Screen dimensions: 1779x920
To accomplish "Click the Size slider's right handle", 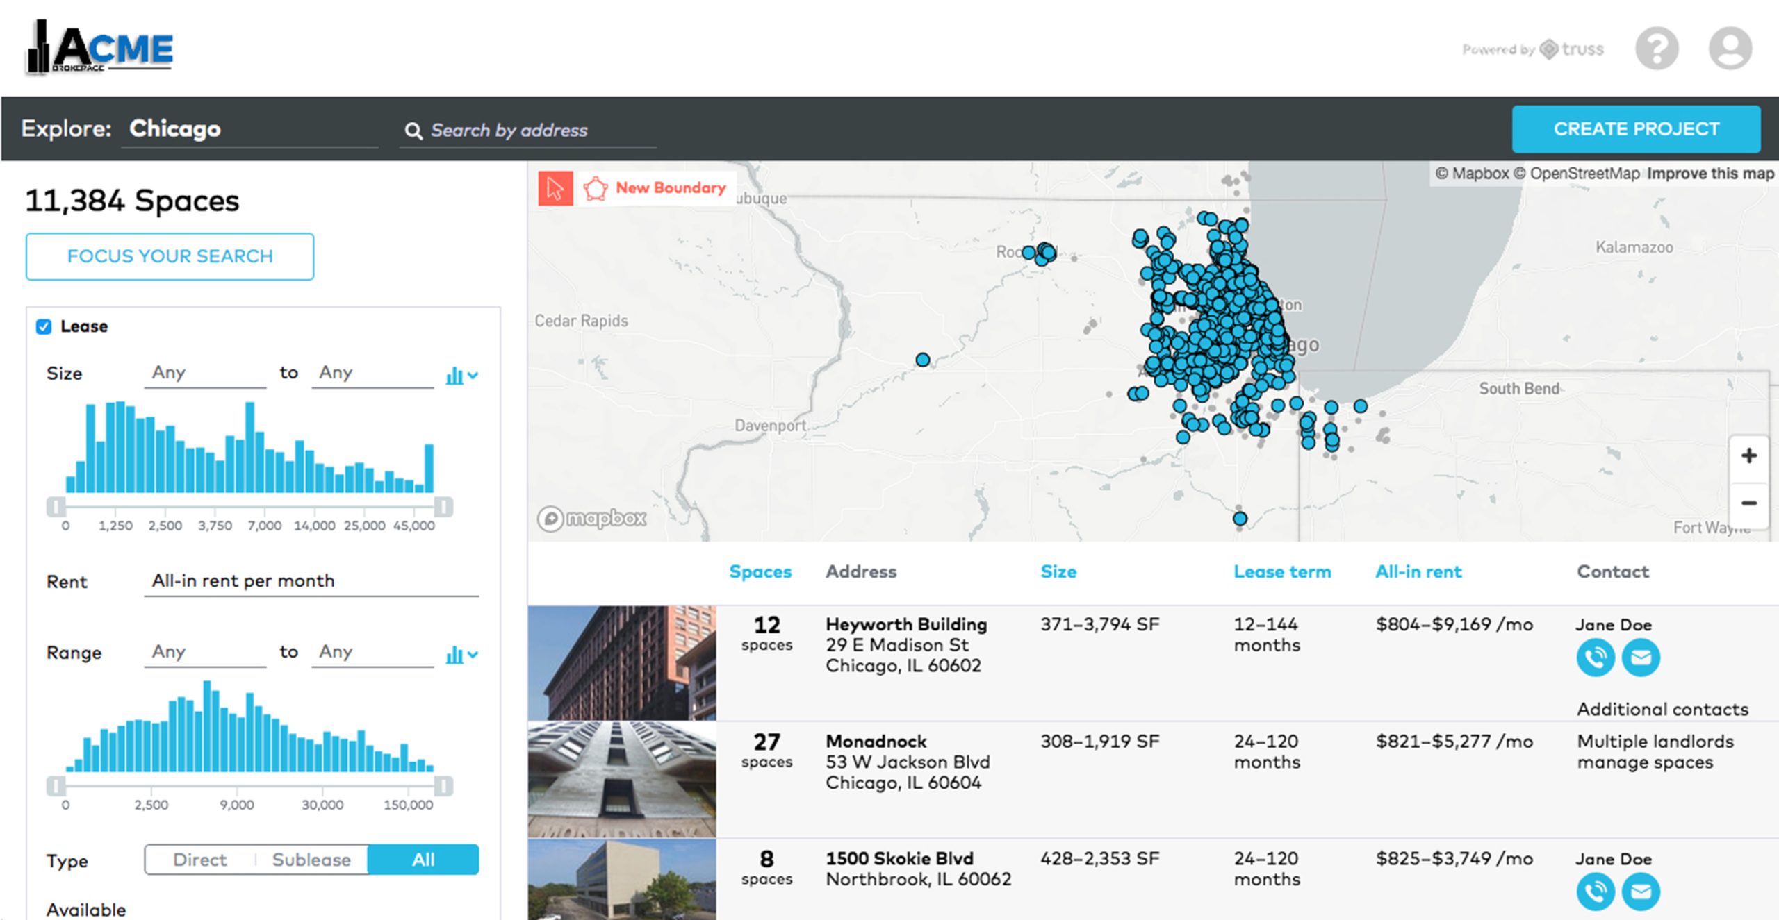I will (x=443, y=507).
